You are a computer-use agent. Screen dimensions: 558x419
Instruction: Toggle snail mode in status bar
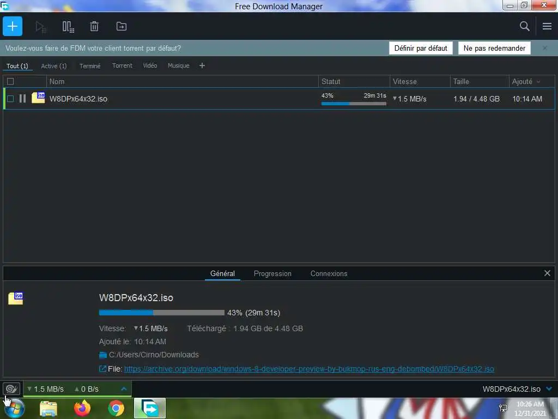11,388
